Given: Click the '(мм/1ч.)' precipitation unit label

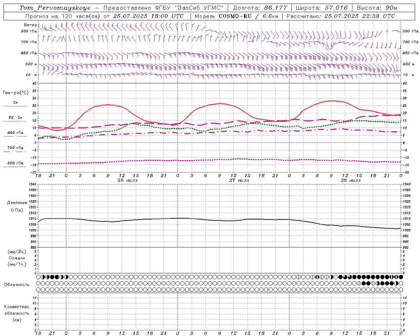Looking at the screenshot, I should pyautogui.click(x=17, y=264).
